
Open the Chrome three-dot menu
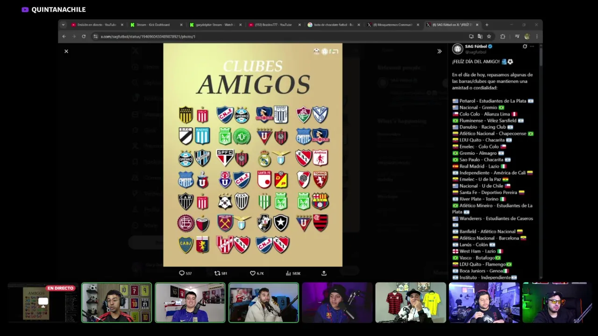point(536,36)
